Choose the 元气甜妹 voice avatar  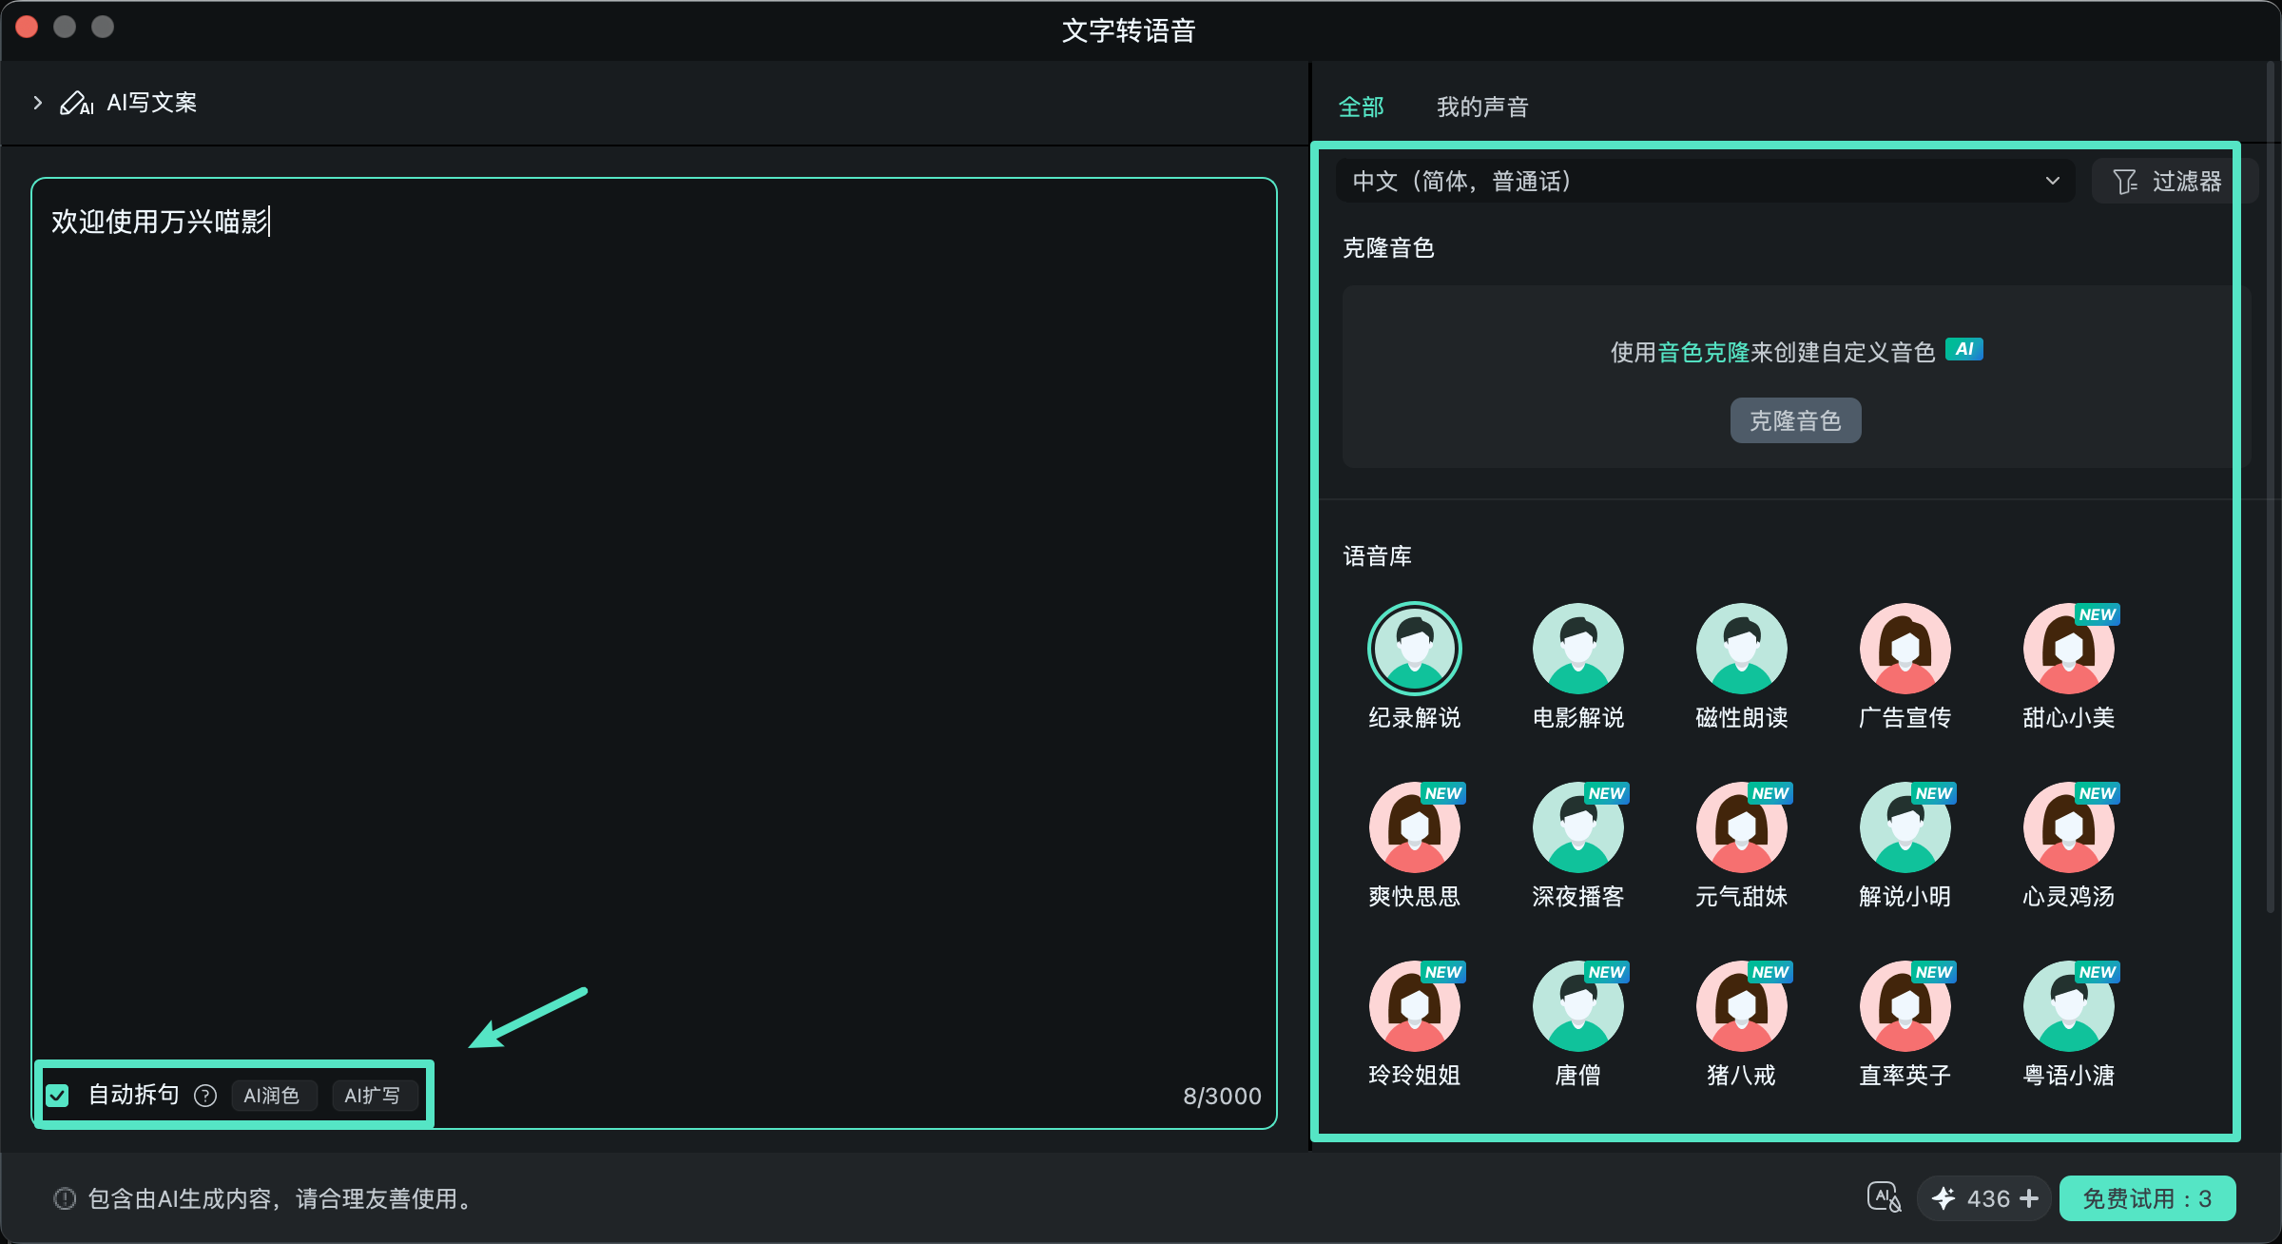[x=1742, y=827]
